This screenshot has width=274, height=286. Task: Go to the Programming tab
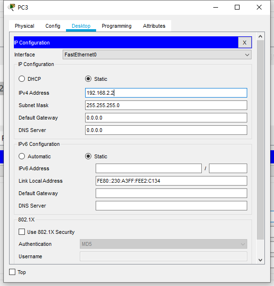point(117,26)
